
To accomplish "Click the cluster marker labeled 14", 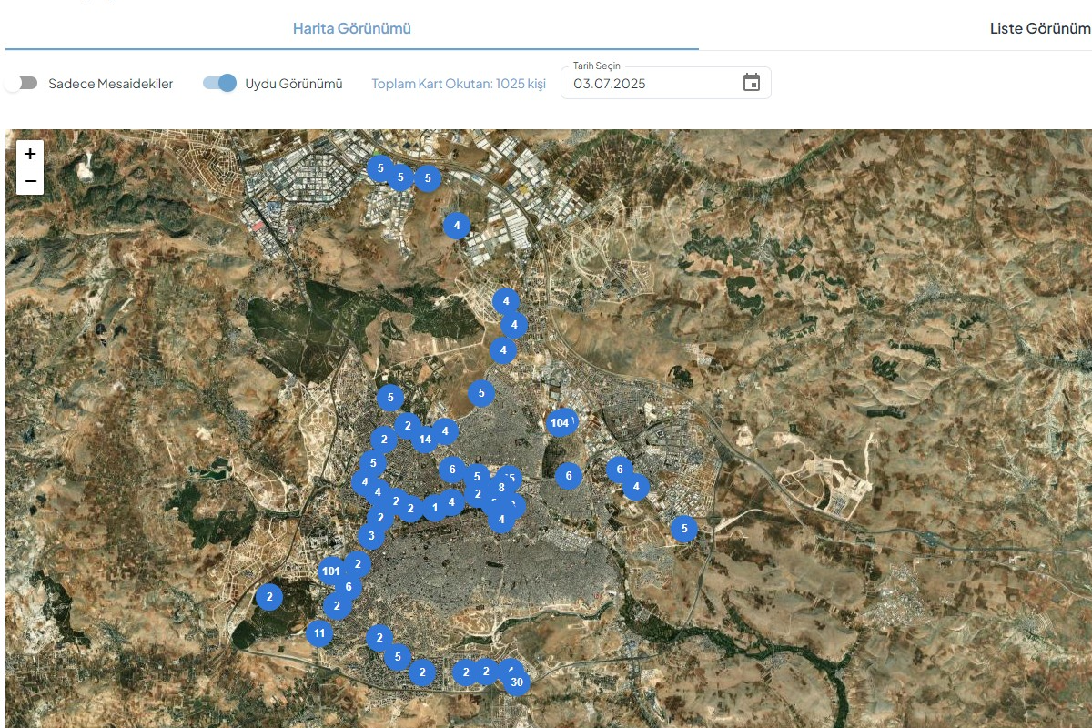I will 424,440.
